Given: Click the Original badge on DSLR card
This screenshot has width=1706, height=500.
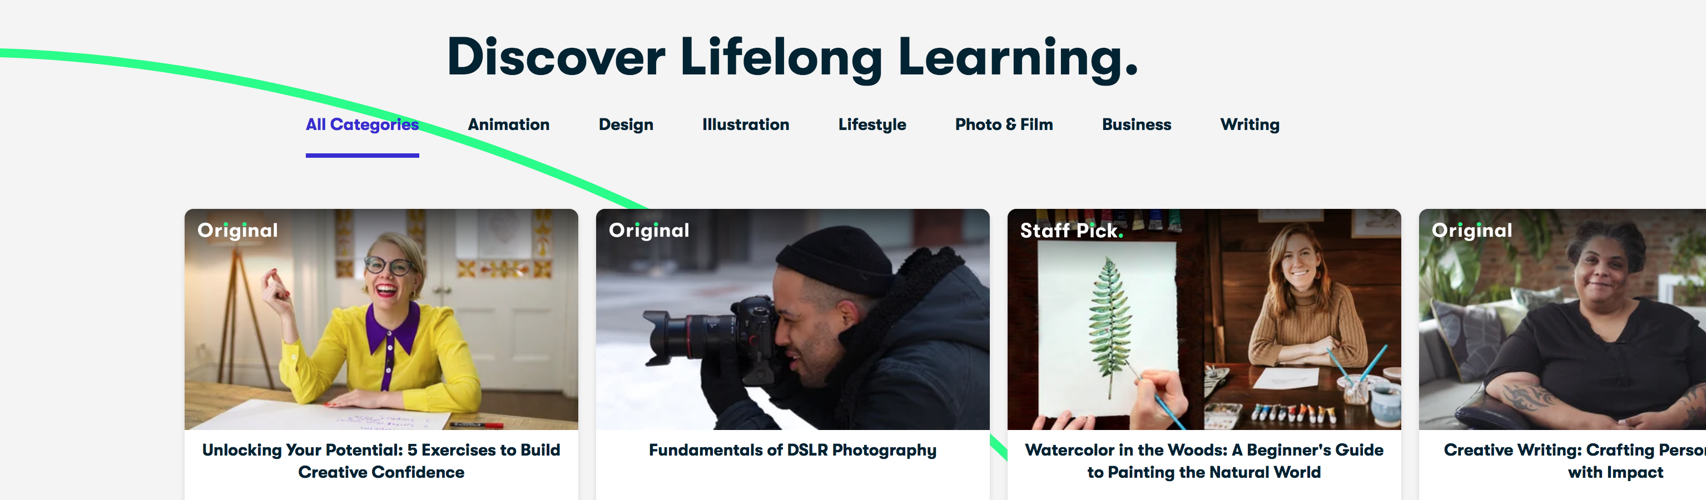Looking at the screenshot, I should [649, 230].
